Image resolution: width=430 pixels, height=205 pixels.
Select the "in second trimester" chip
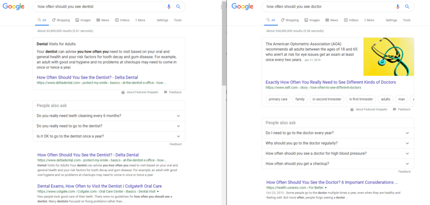327,99
